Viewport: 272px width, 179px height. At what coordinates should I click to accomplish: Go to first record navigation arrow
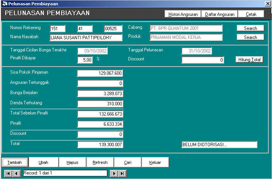[8, 173]
